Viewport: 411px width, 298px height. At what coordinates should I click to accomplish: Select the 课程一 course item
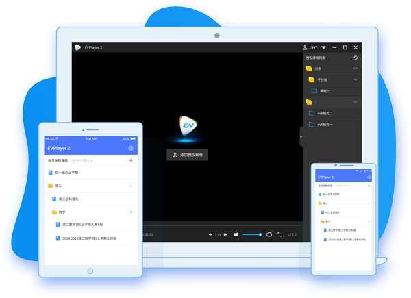(x=323, y=90)
